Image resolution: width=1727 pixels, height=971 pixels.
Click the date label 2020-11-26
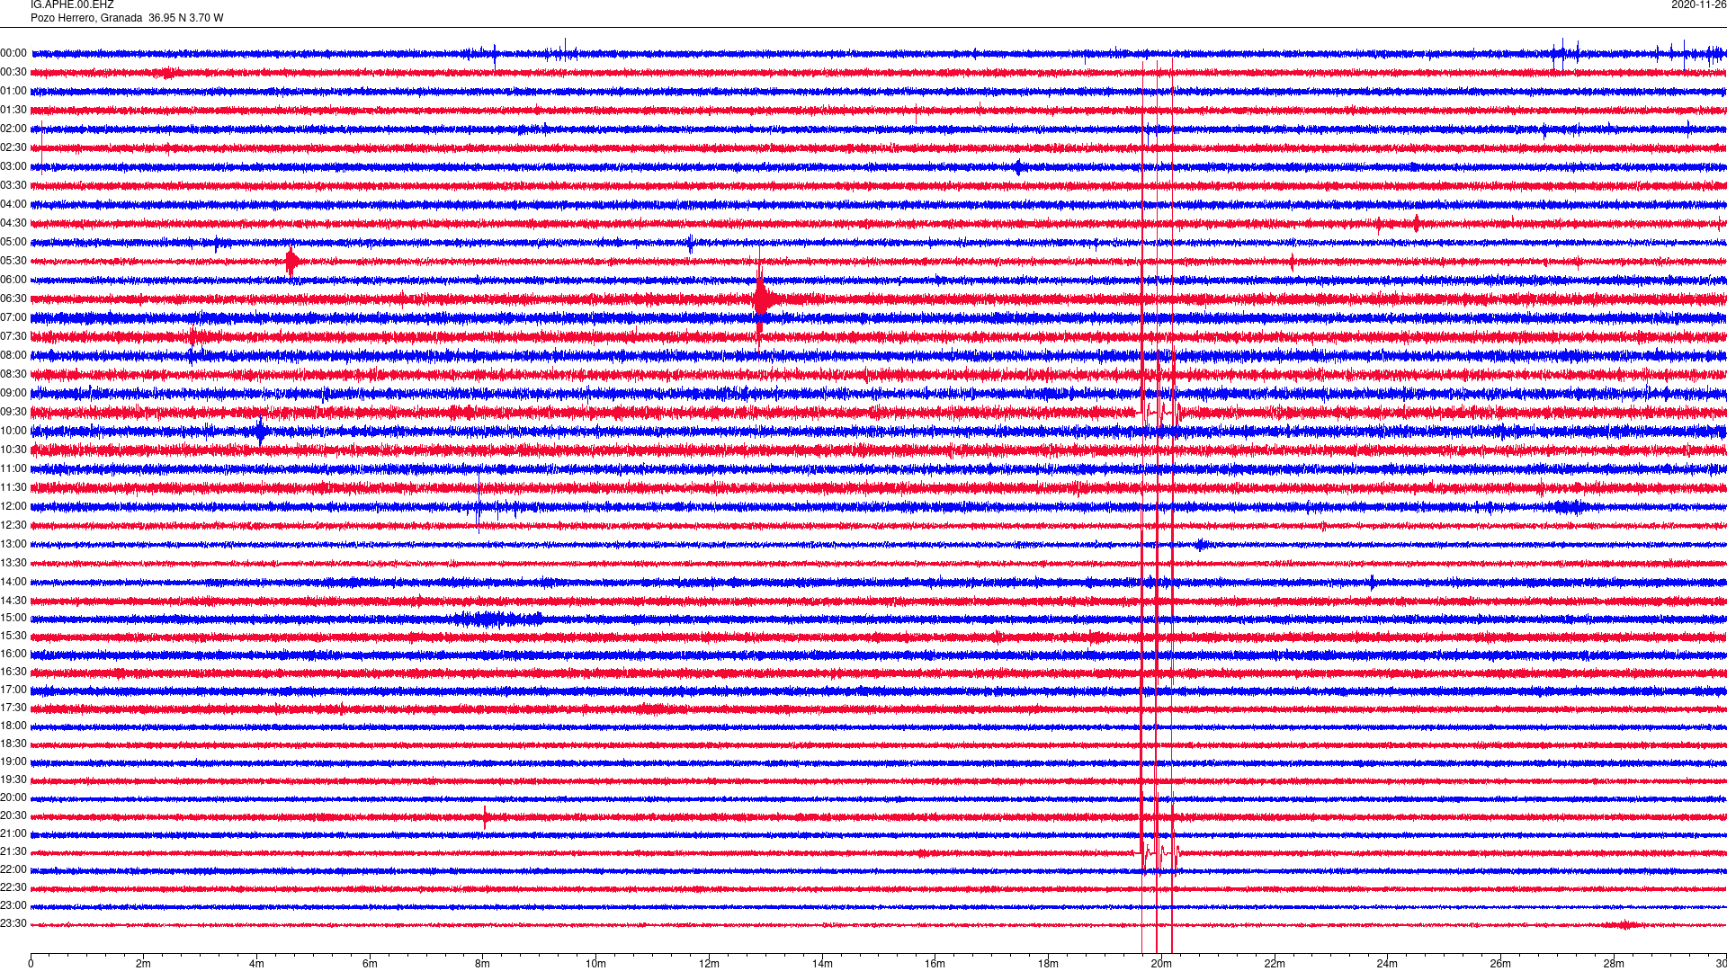(x=1698, y=4)
